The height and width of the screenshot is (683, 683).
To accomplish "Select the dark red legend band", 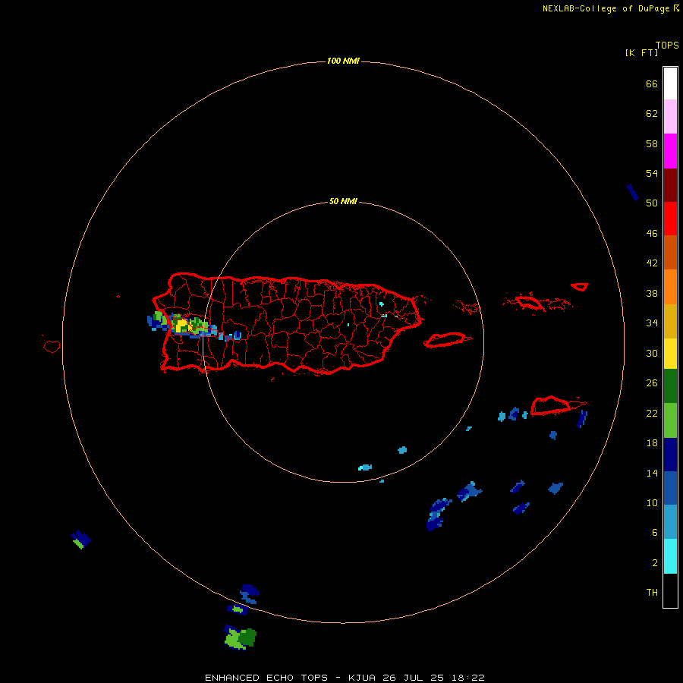I will 670,185.
